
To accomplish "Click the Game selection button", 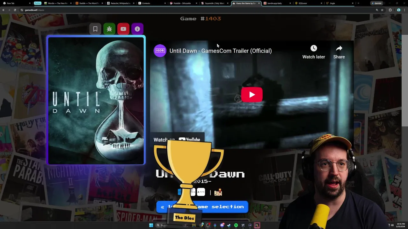I will point(202,207).
